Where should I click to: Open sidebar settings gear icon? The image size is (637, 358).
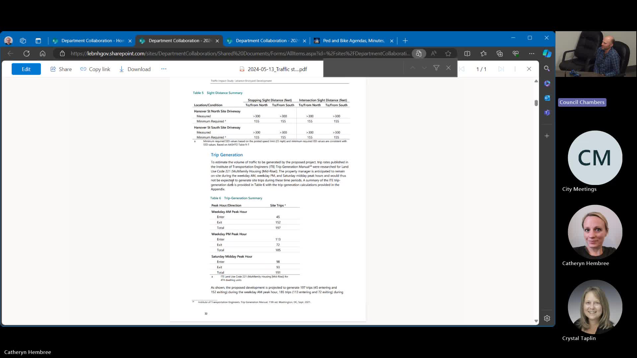pos(547,318)
